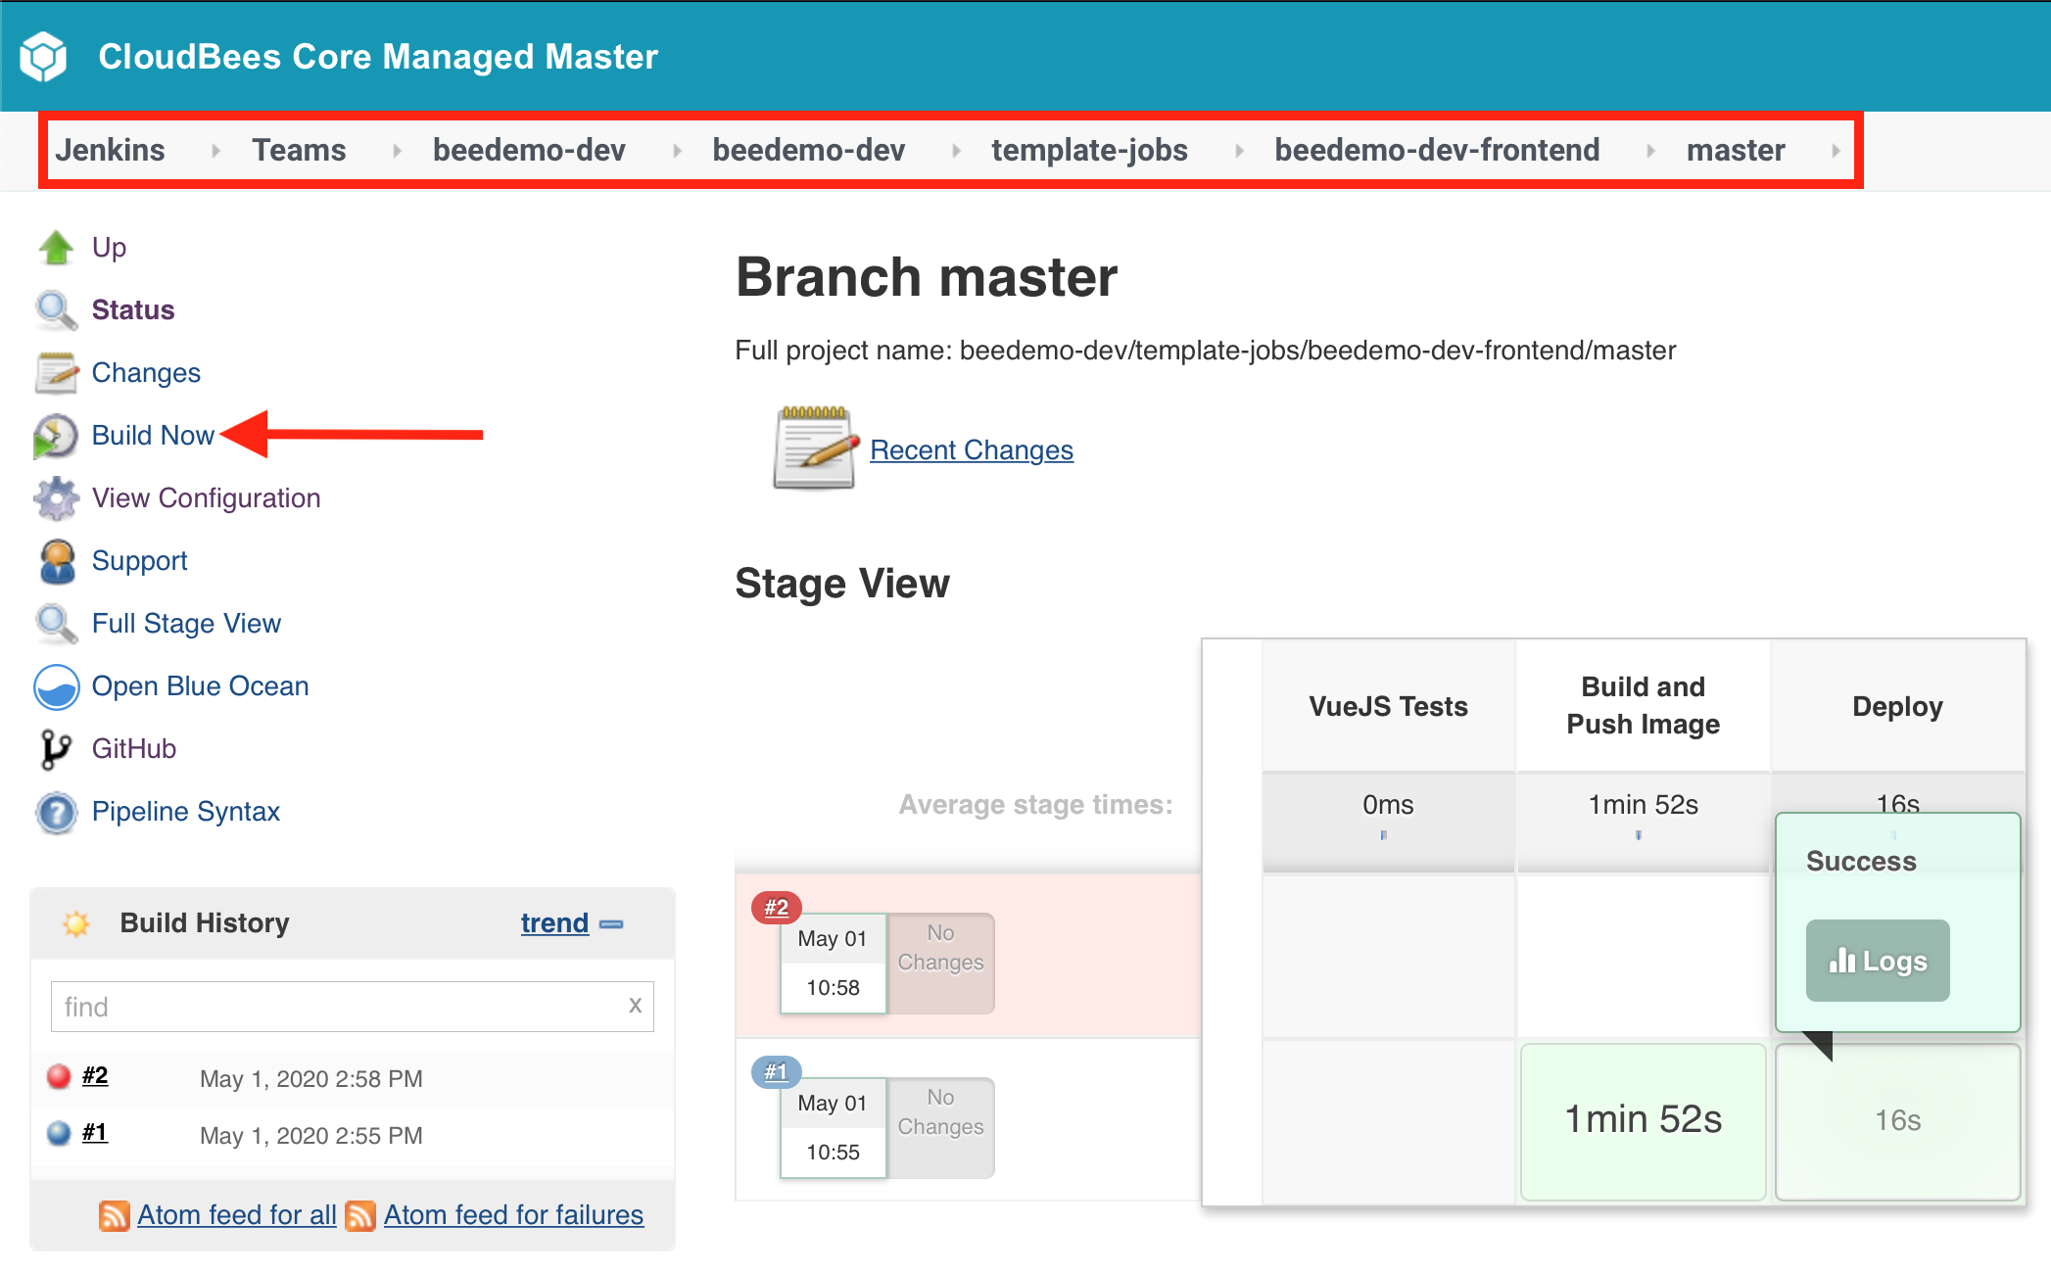Start a build with Build Now
This screenshot has width=2051, height=1273.
coord(153,436)
